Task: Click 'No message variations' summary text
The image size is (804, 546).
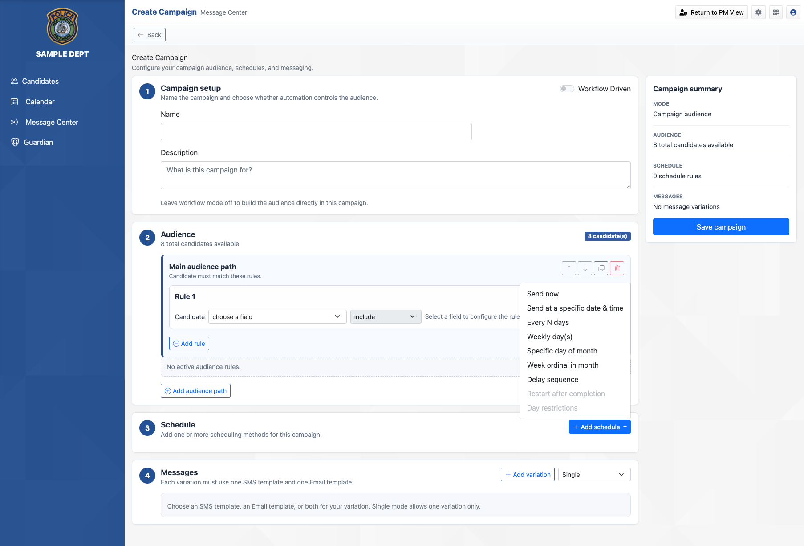Action: pyautogui.click(x=686, y=207)
